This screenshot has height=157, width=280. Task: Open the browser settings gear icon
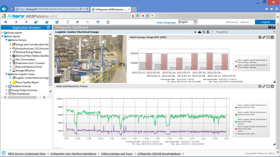click(x=277, y=9)
